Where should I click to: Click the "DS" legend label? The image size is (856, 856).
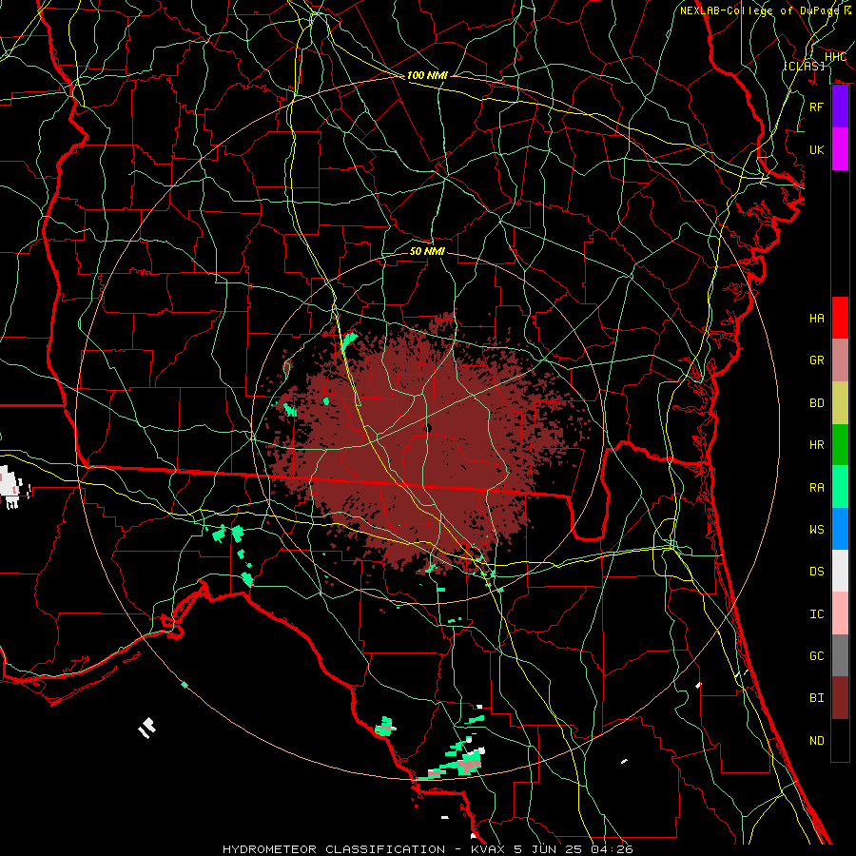tap(817, 572)
